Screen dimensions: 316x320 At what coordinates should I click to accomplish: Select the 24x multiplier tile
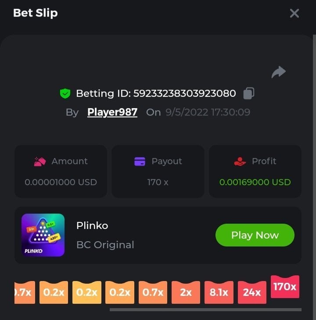click(252, 292)
